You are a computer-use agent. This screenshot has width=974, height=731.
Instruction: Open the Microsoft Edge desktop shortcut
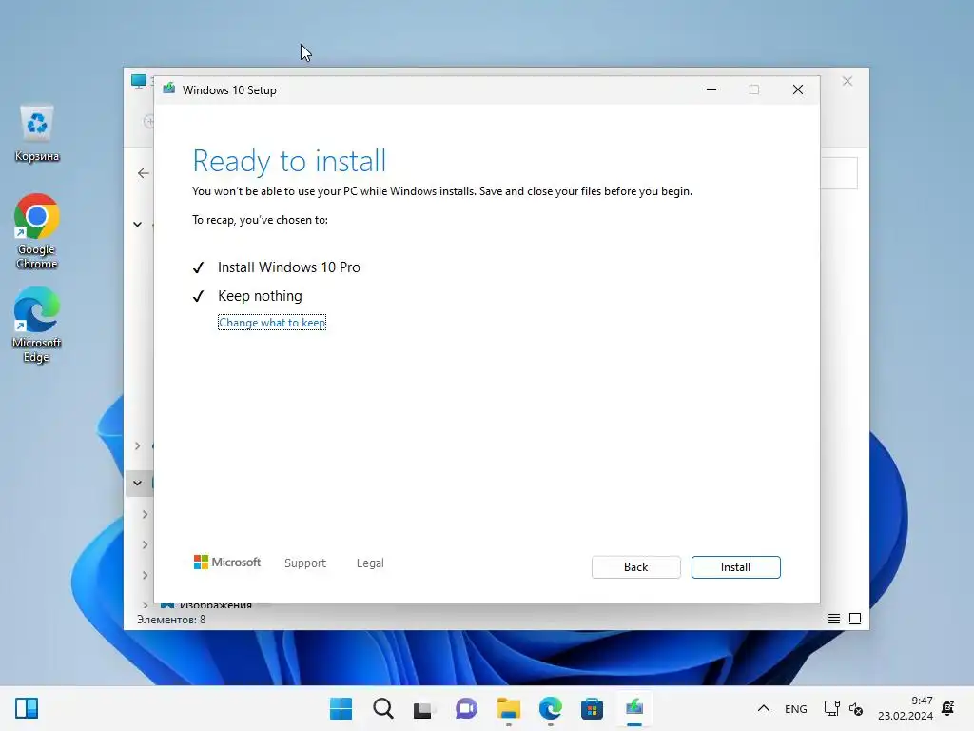37,326
